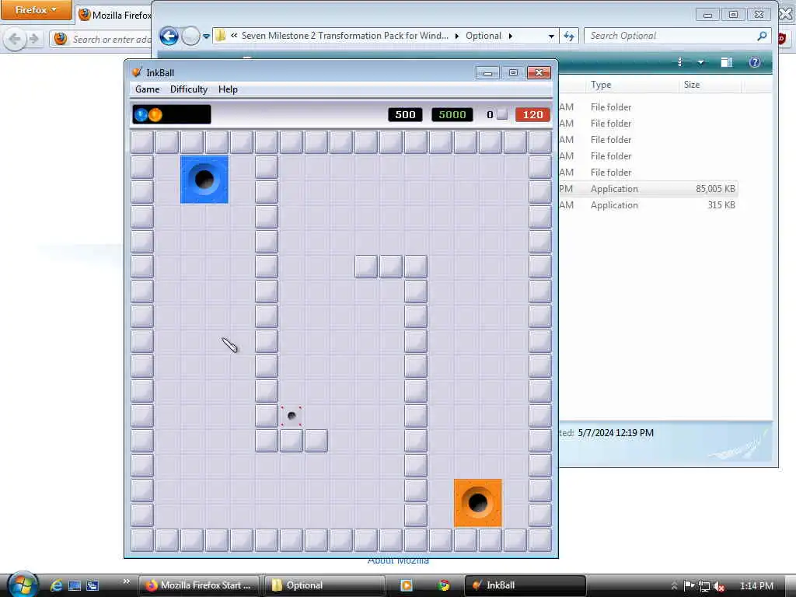Click the Search Optional field
Viewport: 796px width, 597px height.
(x=670, y=36)
